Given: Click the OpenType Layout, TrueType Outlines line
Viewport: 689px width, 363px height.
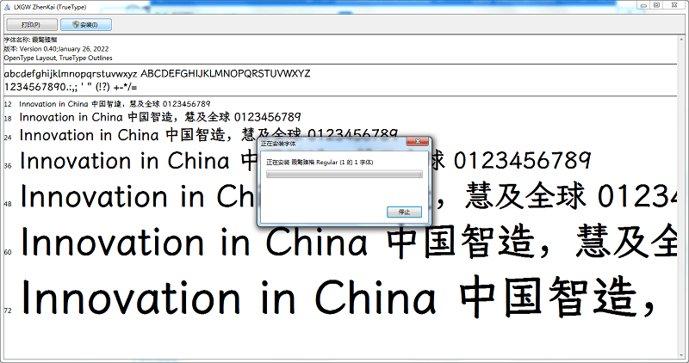Looking at the screenshot, I should [x=58, y=58].
